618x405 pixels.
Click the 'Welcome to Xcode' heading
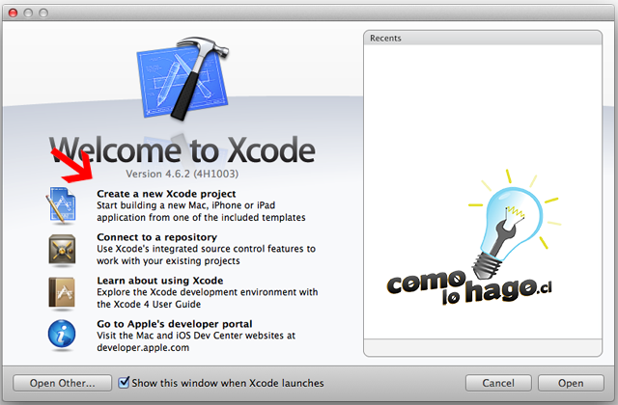[183, 150]
